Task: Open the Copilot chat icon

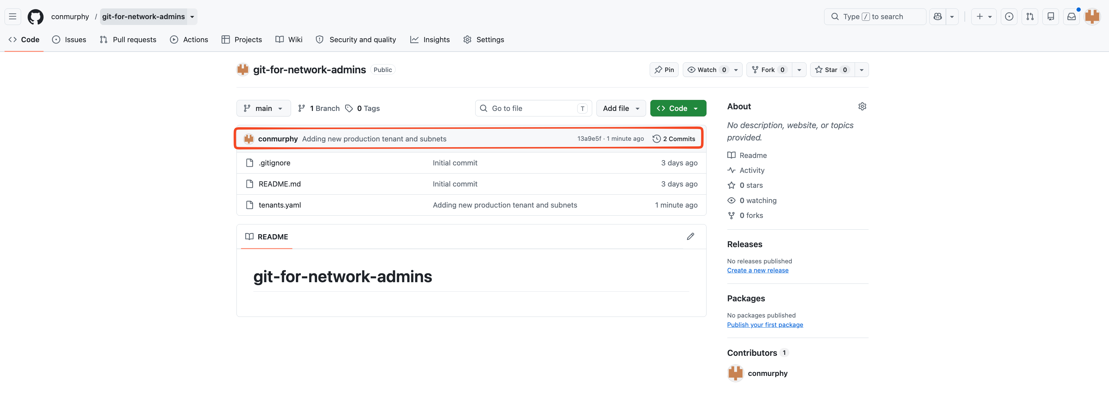Action: 937,17
